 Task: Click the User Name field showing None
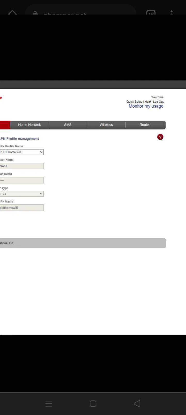[x=22, y=166]
